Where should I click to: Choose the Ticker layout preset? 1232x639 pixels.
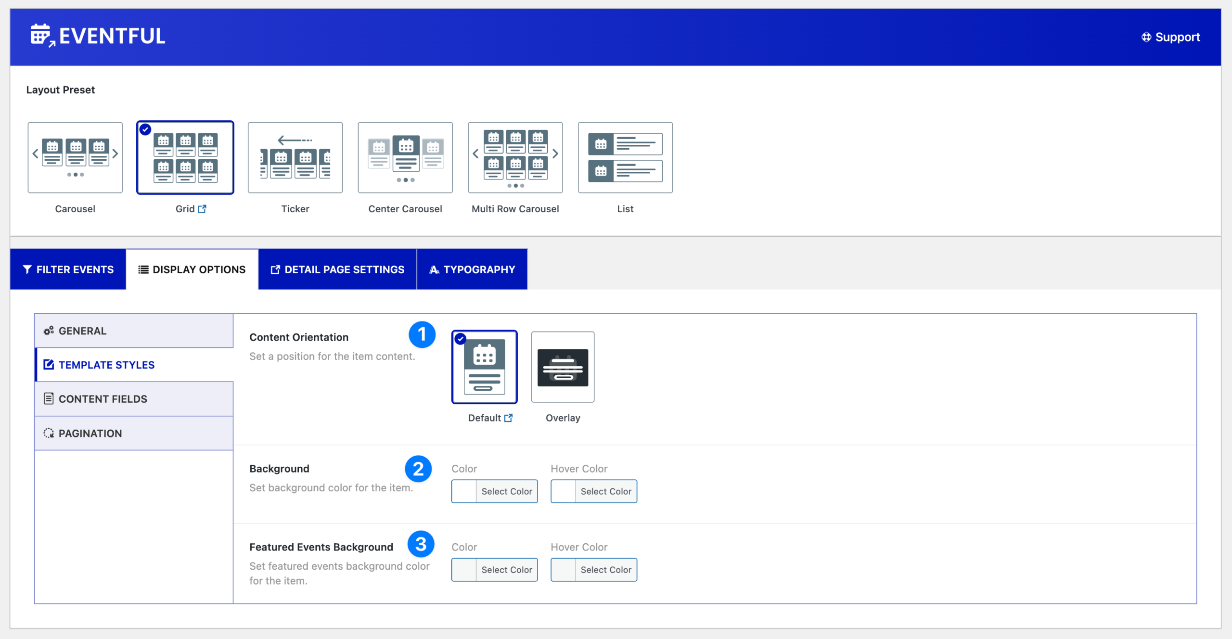295,157
